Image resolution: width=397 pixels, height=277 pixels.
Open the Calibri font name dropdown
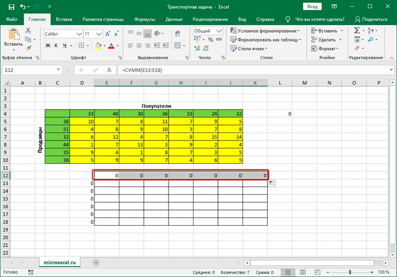pyautogui.click(x=79, y=34)
